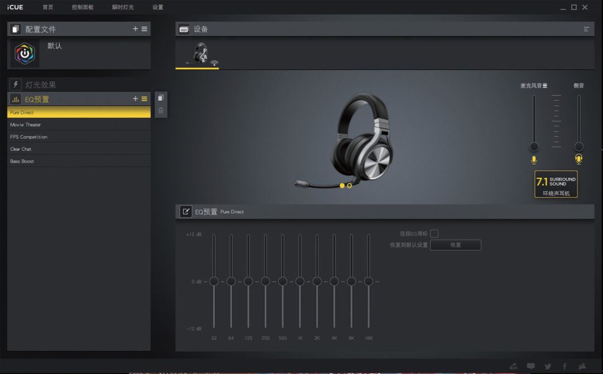The image size is (603, 374).
Task: Select the Bass Boost preset
Action: tap(79, 161)
